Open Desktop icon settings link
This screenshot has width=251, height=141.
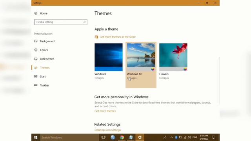point(107,130)
